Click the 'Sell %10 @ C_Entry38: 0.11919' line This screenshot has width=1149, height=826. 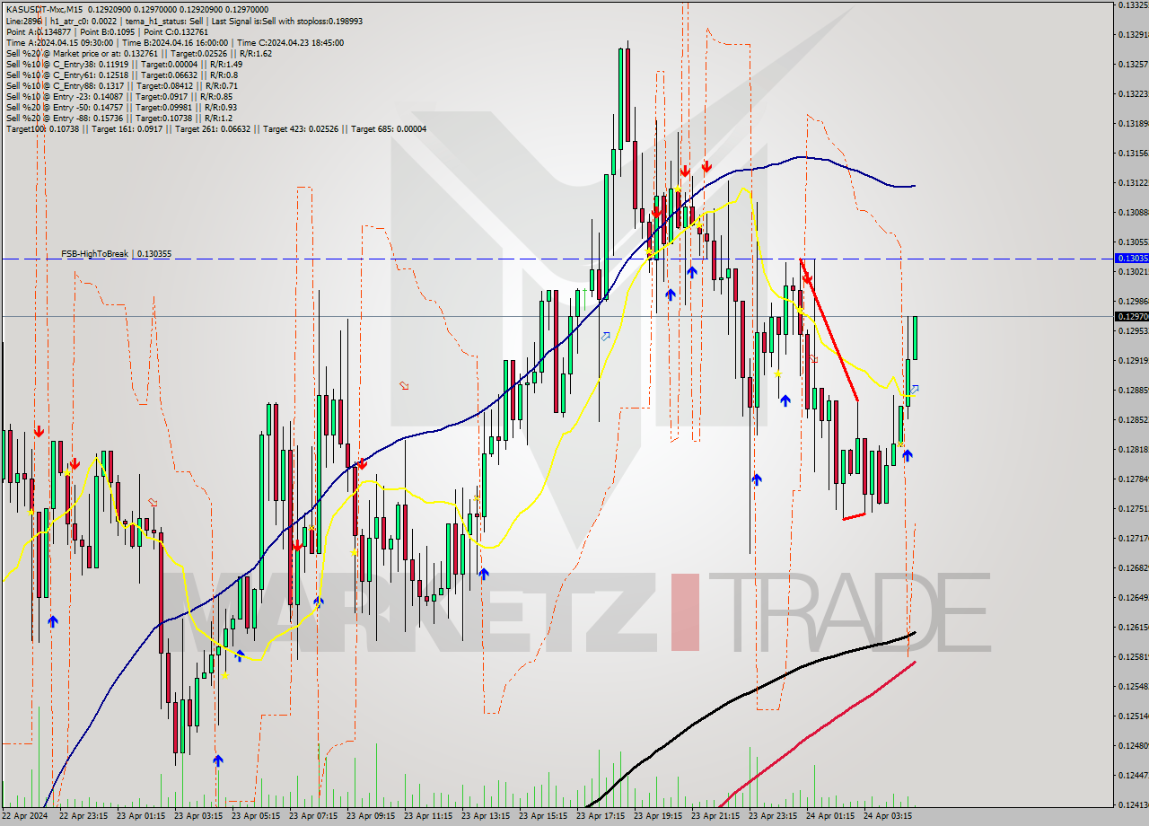tap(123, 64)
